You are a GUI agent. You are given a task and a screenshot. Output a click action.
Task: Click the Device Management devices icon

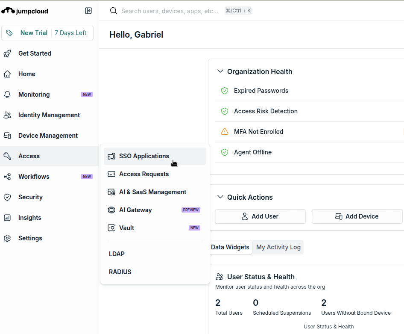click(x=7, y=136)
